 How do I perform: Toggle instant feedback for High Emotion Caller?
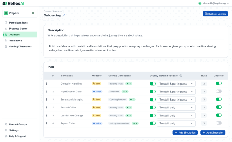[153, 92]
